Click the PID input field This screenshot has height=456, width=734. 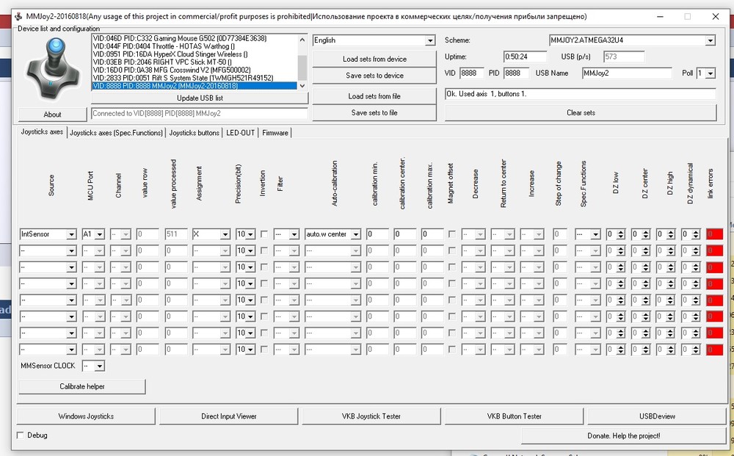(x=516, y=73)
